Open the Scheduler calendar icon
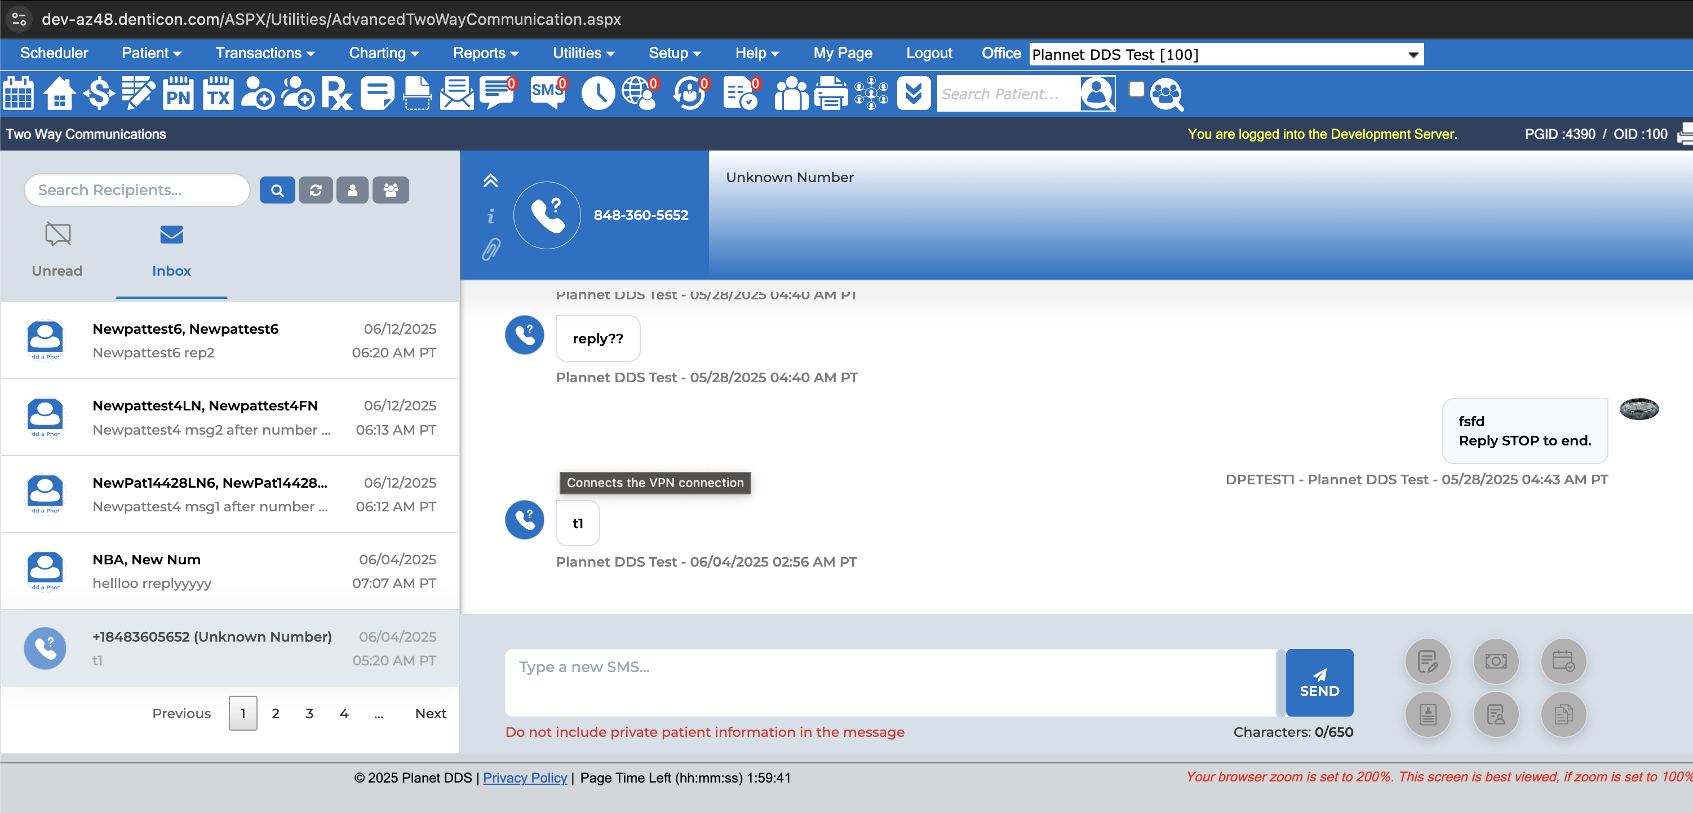 [x=19, y=94]
